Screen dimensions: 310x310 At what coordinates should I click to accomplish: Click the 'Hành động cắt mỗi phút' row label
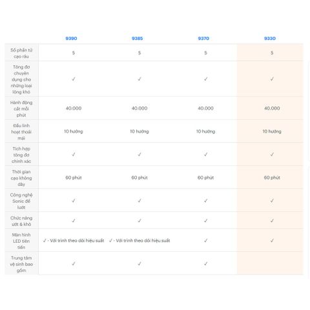(21, 108)
